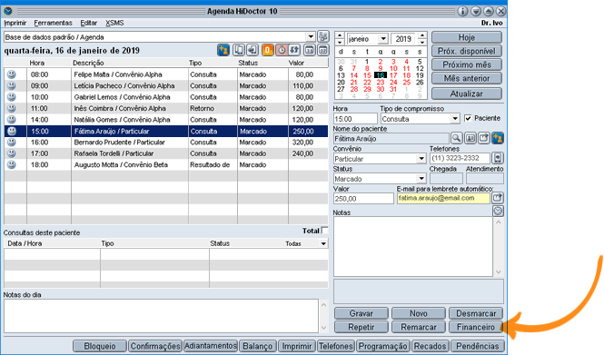Click the orange zero counter icon
This screenshot has width=604, height=355.
(268, 50)
